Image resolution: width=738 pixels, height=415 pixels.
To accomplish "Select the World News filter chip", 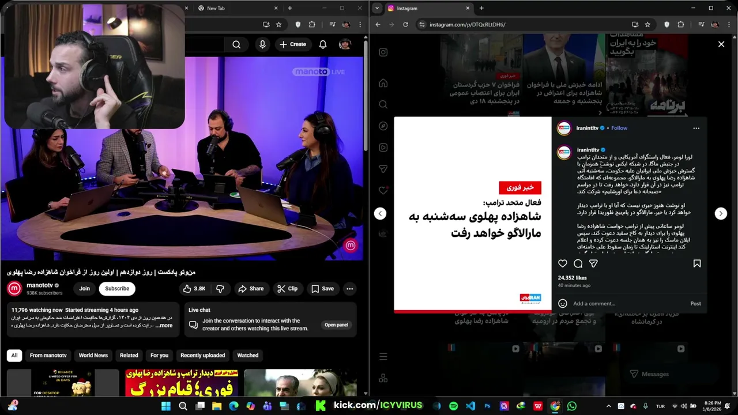I will [x=93, y=356].
